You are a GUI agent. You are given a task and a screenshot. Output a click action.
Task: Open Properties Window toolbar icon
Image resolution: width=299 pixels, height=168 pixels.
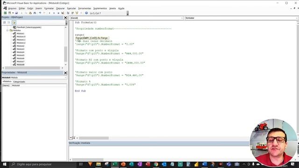coord(72,13)
